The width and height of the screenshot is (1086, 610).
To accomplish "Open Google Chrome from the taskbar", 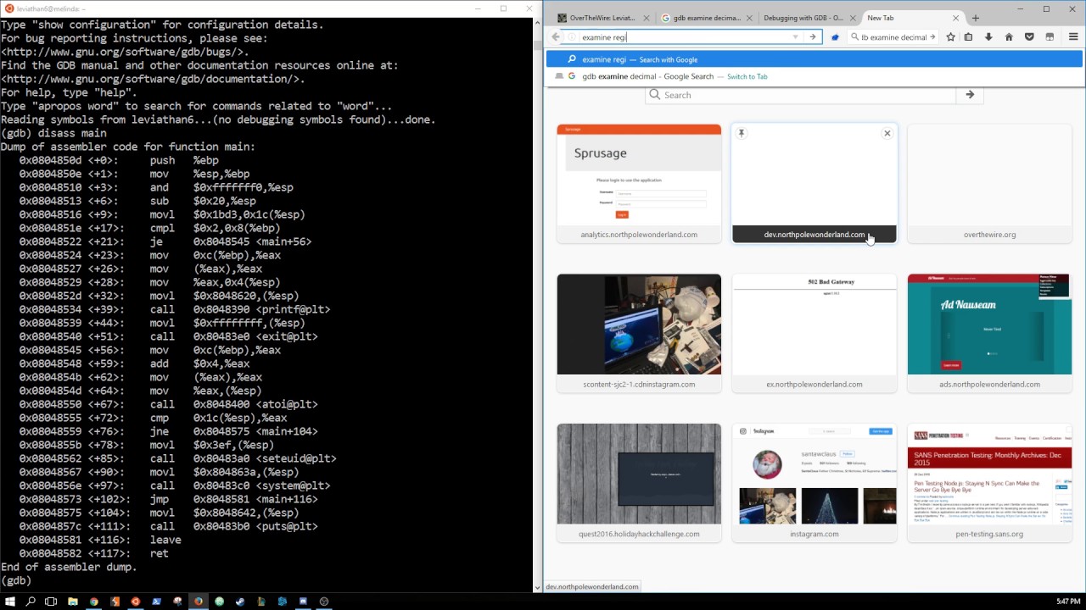I will point(93,602).
